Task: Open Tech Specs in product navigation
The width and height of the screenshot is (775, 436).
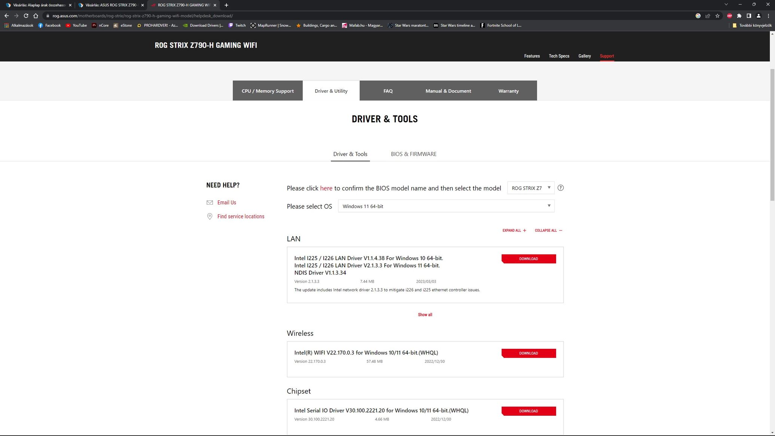Action: [559, 56]
